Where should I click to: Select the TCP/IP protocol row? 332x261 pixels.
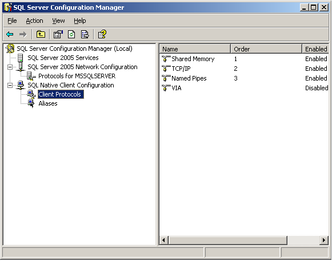[243, 69]
